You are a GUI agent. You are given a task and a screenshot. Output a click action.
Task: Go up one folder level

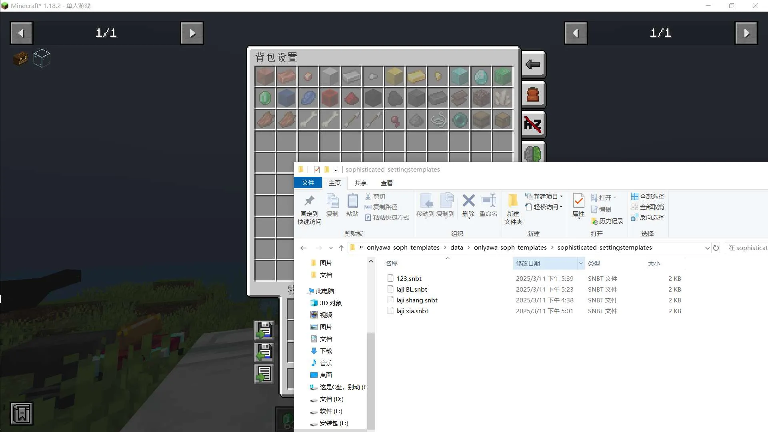(341, 248)
